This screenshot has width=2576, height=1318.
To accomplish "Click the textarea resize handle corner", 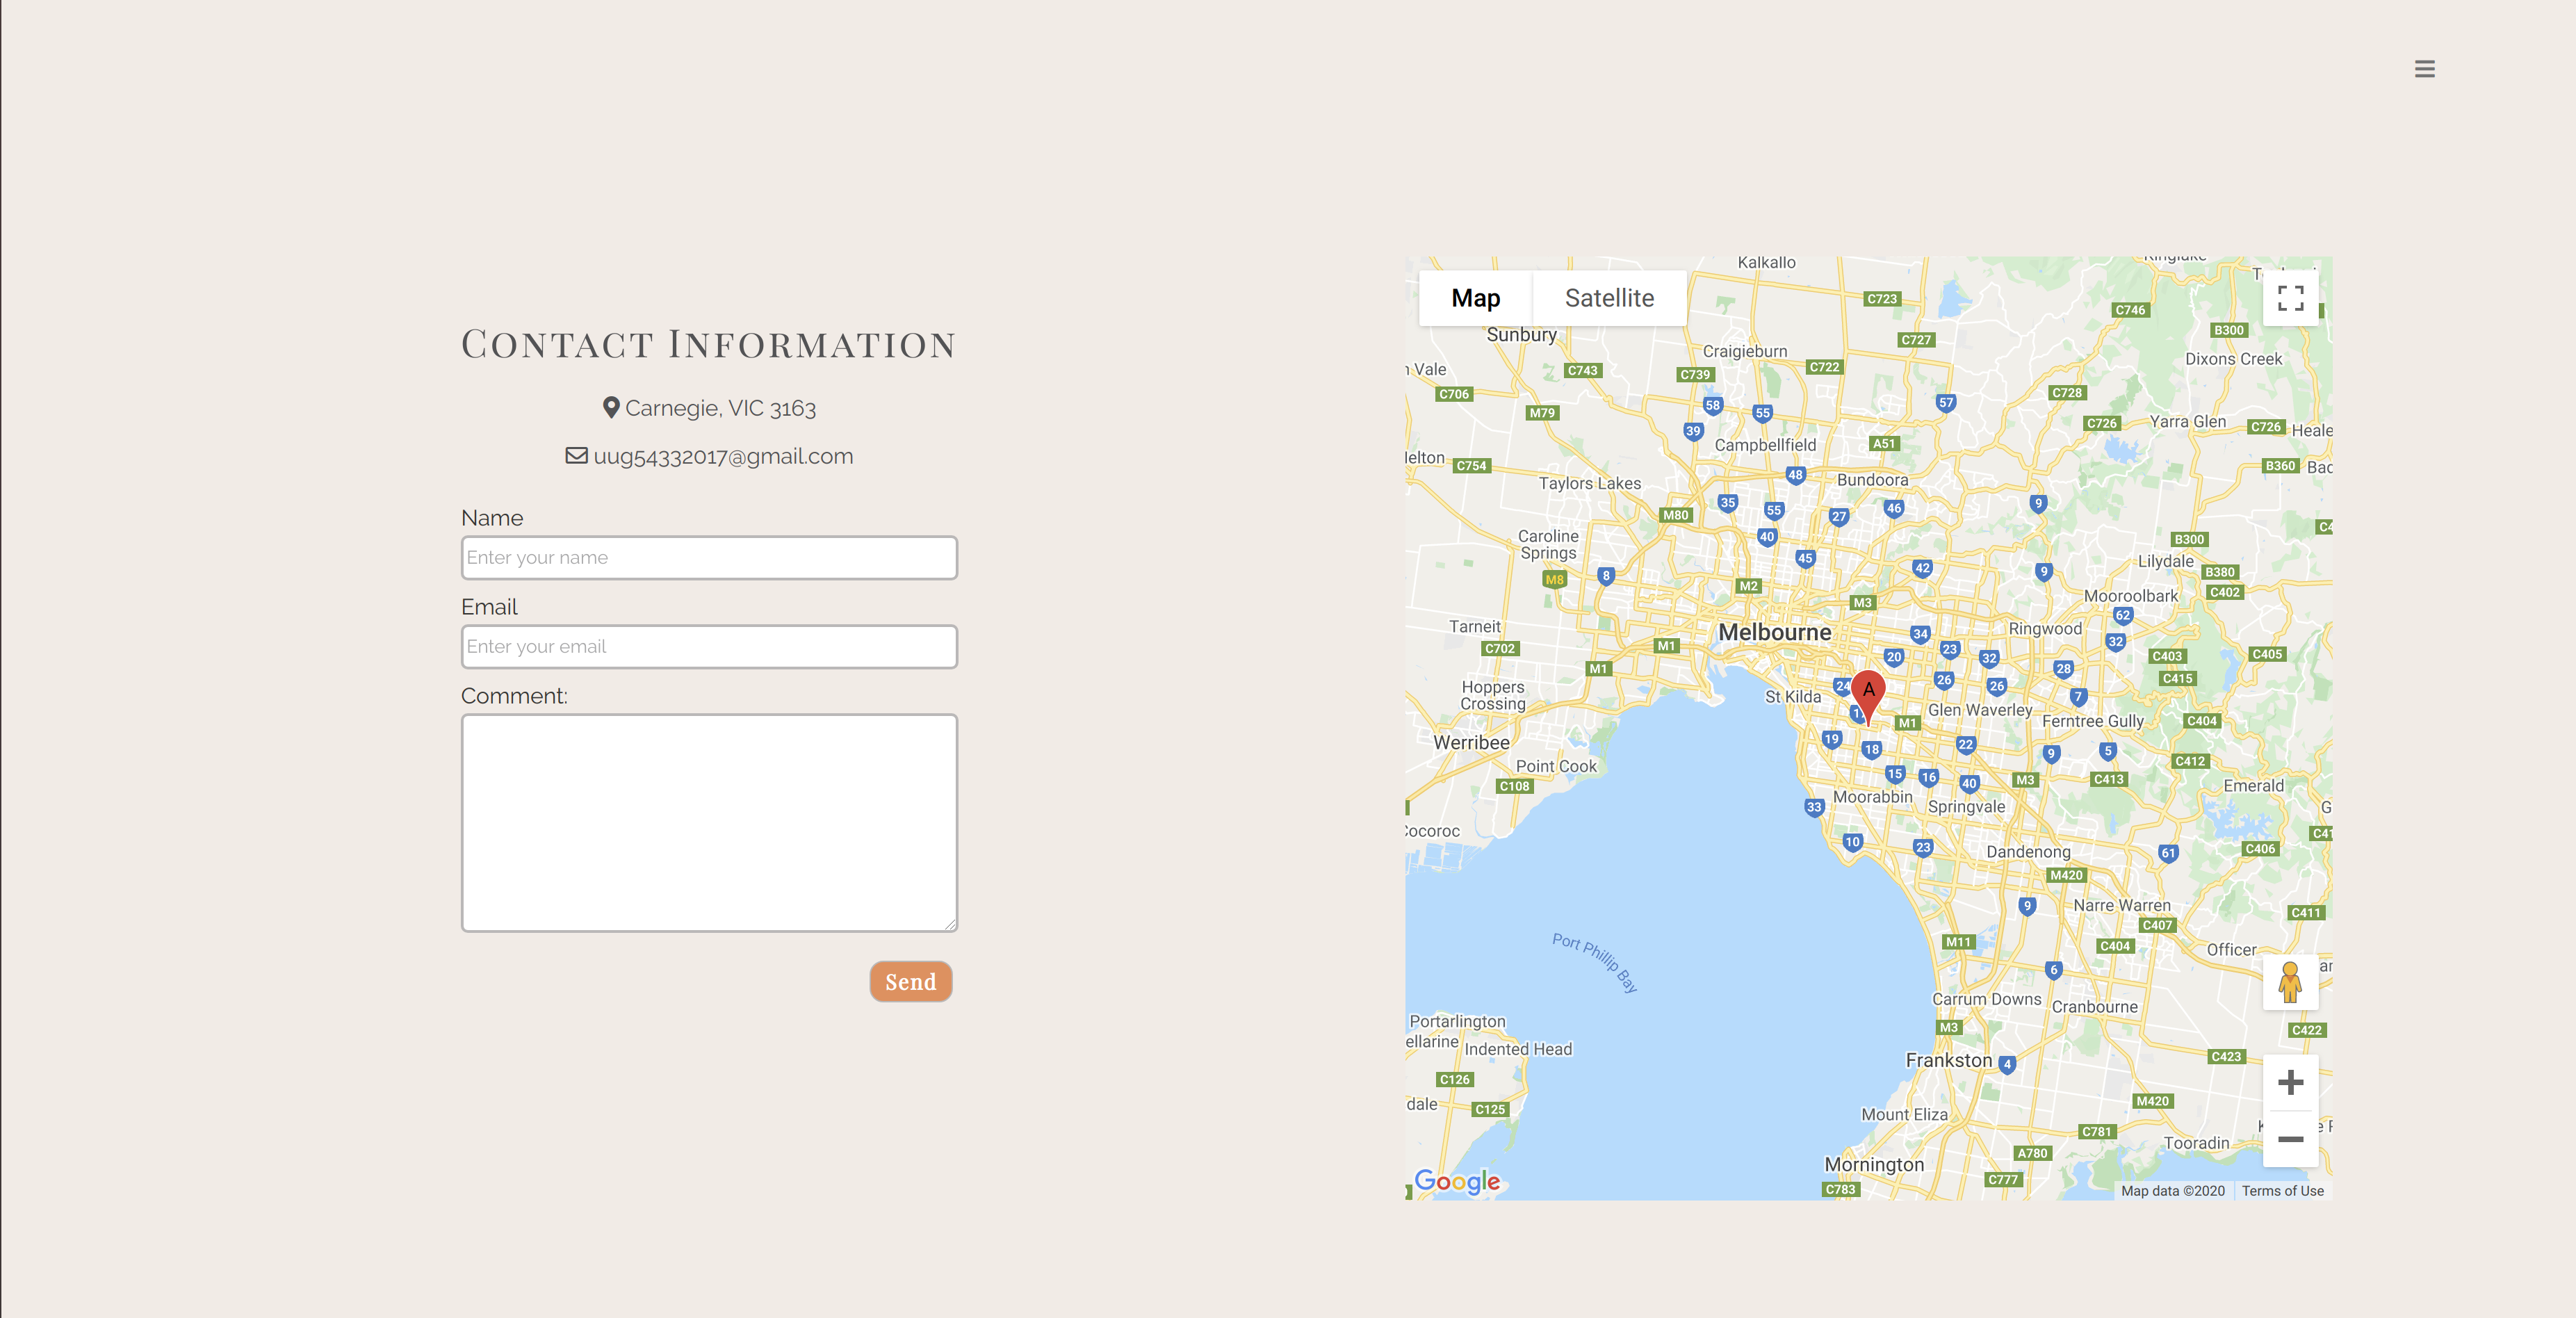I will click(950, 925).
